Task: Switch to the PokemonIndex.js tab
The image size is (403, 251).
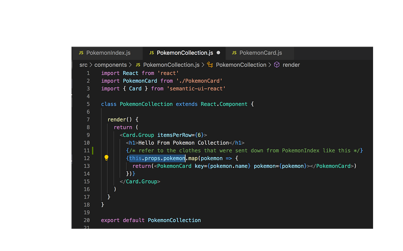Action: [107, 53]
